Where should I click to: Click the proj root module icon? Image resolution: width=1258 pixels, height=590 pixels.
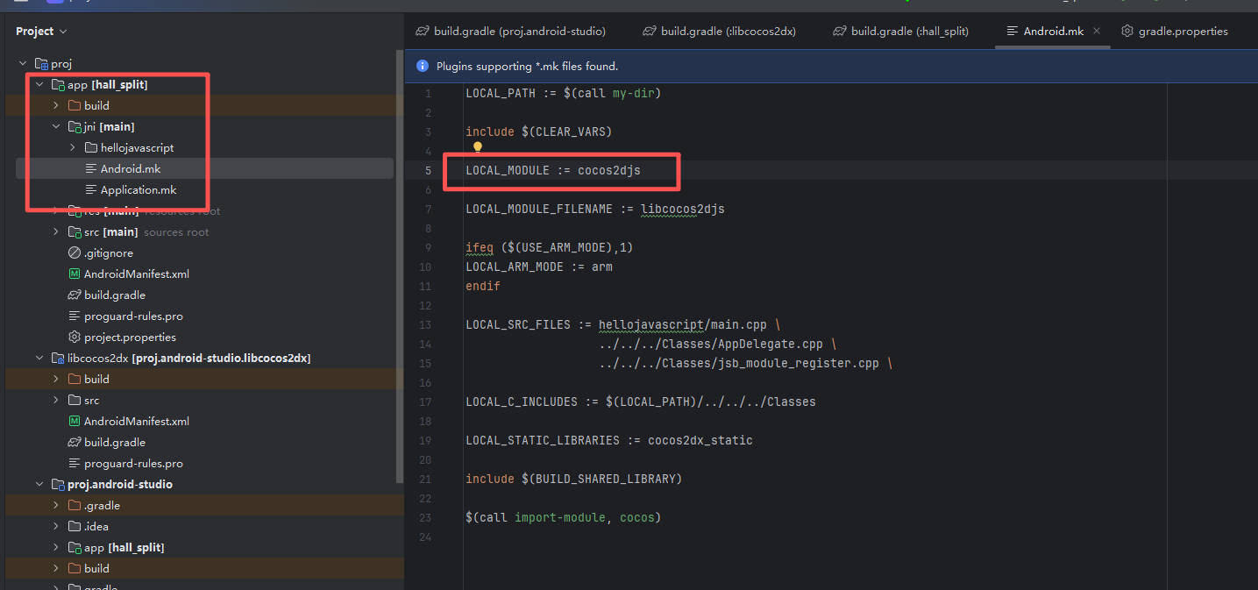(41, 64)
